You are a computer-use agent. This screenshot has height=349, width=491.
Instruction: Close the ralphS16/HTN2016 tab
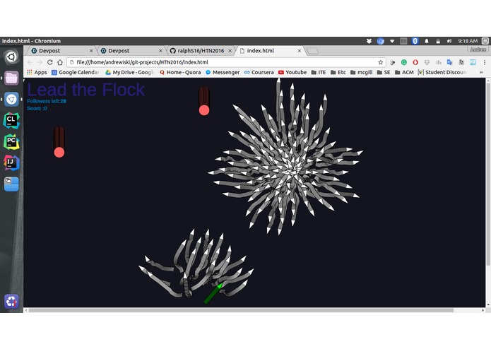pos(230,51)
